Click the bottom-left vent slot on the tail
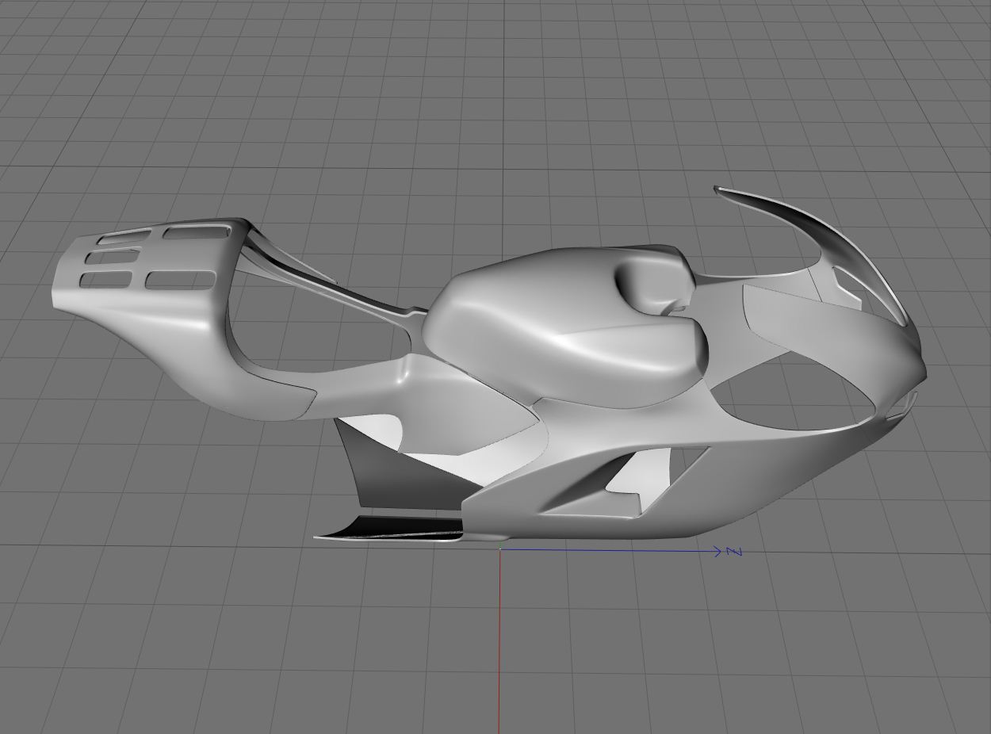Image resolution: width=991 pixels, height=734 pixels. (105, 279)
